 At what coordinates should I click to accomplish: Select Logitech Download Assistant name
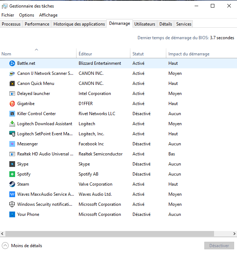pos(45,124)
